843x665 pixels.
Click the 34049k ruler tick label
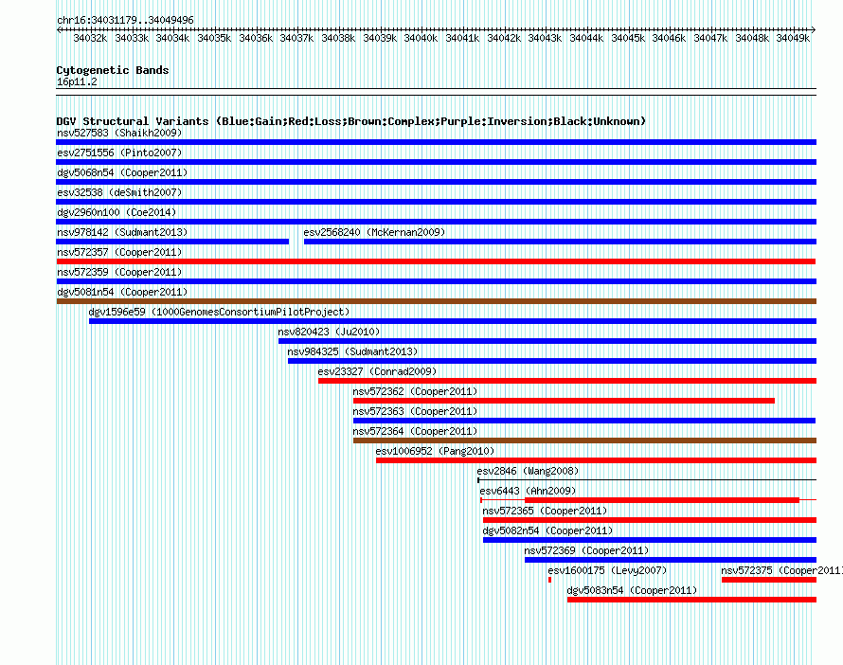[793, 38]
